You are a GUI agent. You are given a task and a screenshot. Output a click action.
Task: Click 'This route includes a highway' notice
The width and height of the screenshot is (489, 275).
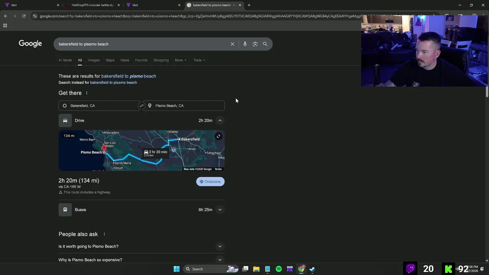(85, 192)
